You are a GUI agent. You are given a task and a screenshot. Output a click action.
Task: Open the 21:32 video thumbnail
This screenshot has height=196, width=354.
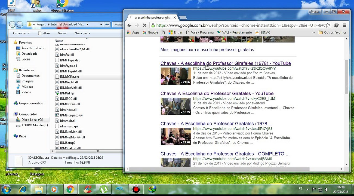pos(176,76)
